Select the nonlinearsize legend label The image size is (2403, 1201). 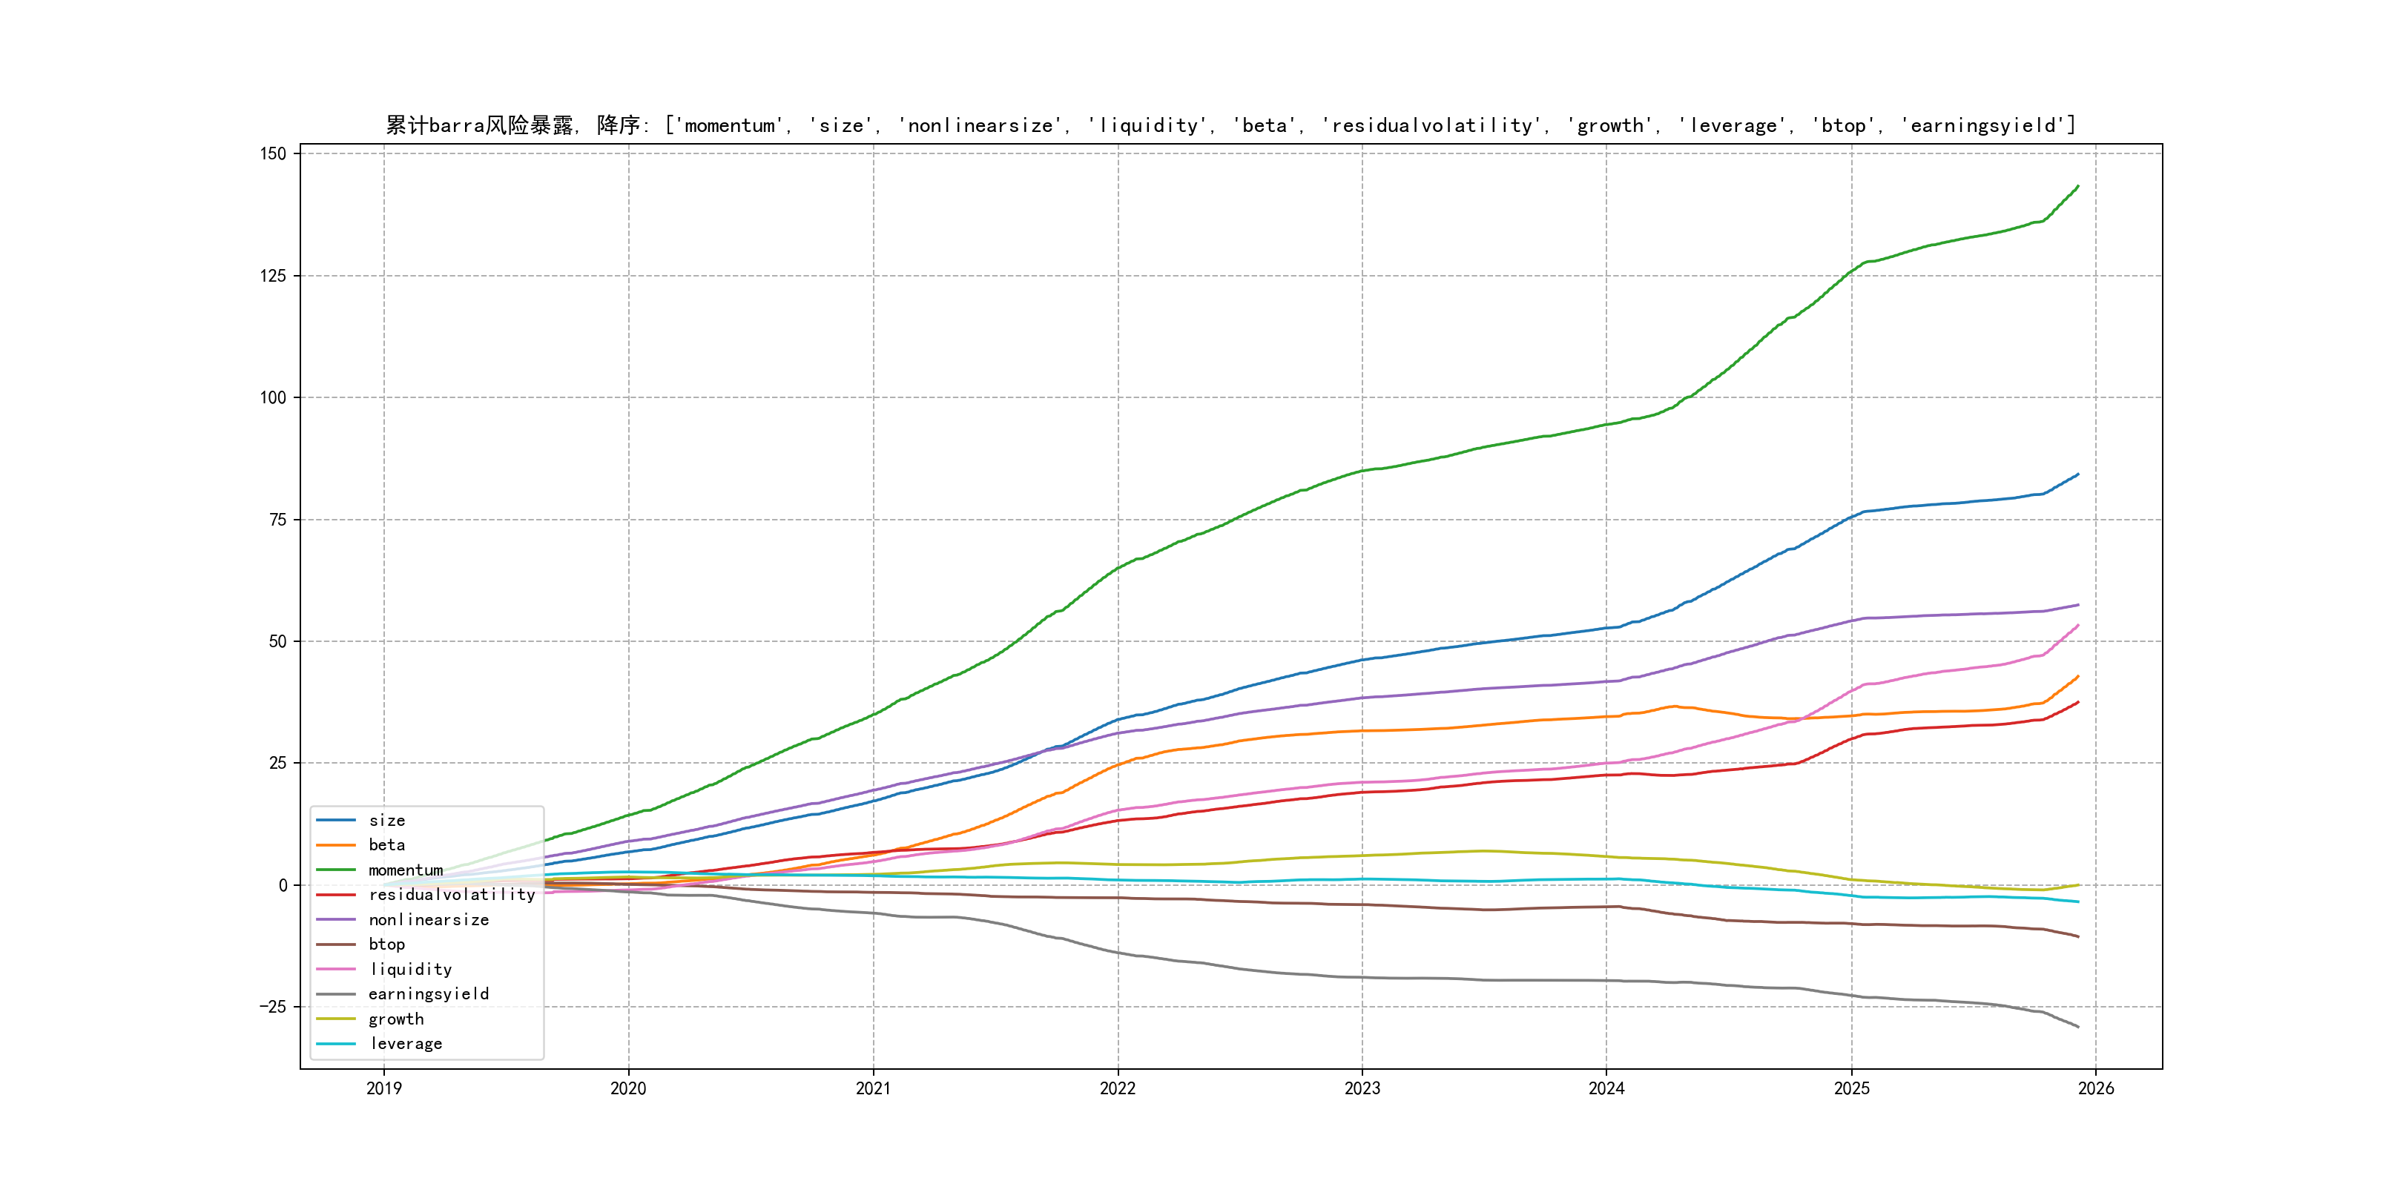tap(428, 919)
